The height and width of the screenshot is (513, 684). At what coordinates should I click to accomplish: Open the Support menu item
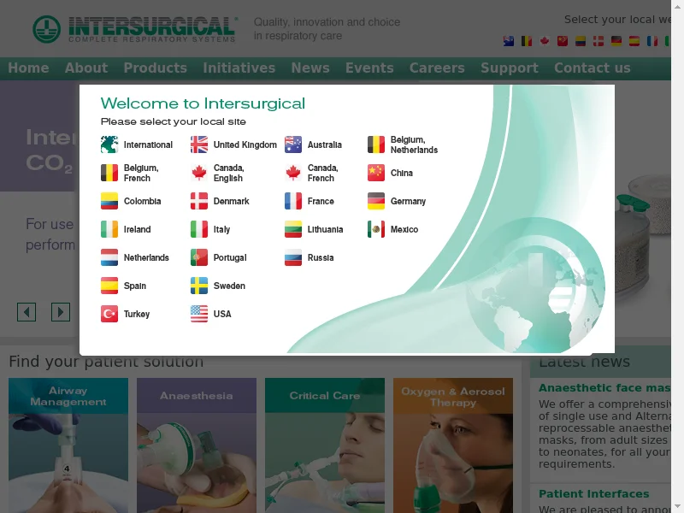[510, 68]
